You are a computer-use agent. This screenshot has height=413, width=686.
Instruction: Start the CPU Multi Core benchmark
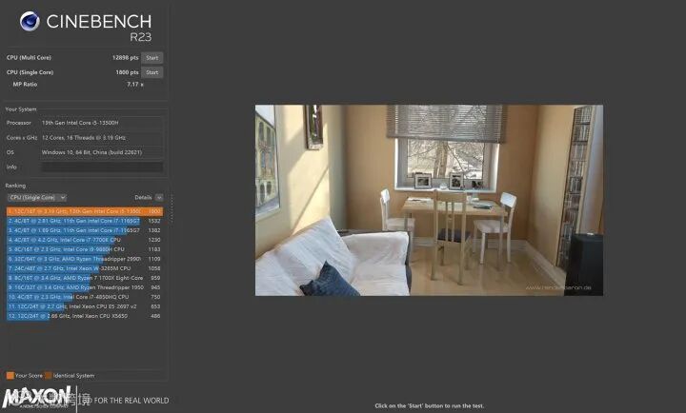click(x=151, y=58)
